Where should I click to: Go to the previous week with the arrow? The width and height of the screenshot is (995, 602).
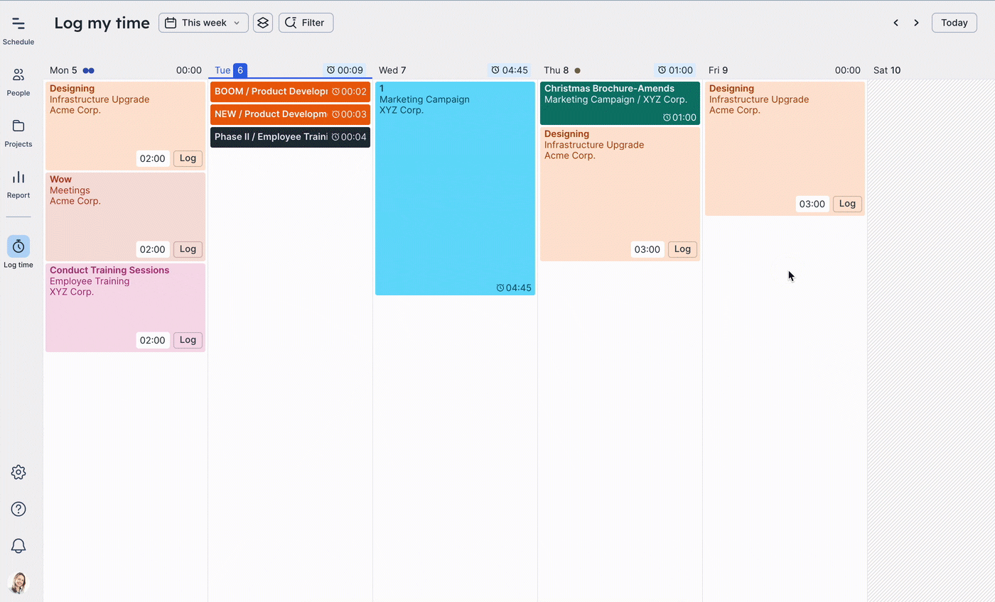[x=895, y=23]
